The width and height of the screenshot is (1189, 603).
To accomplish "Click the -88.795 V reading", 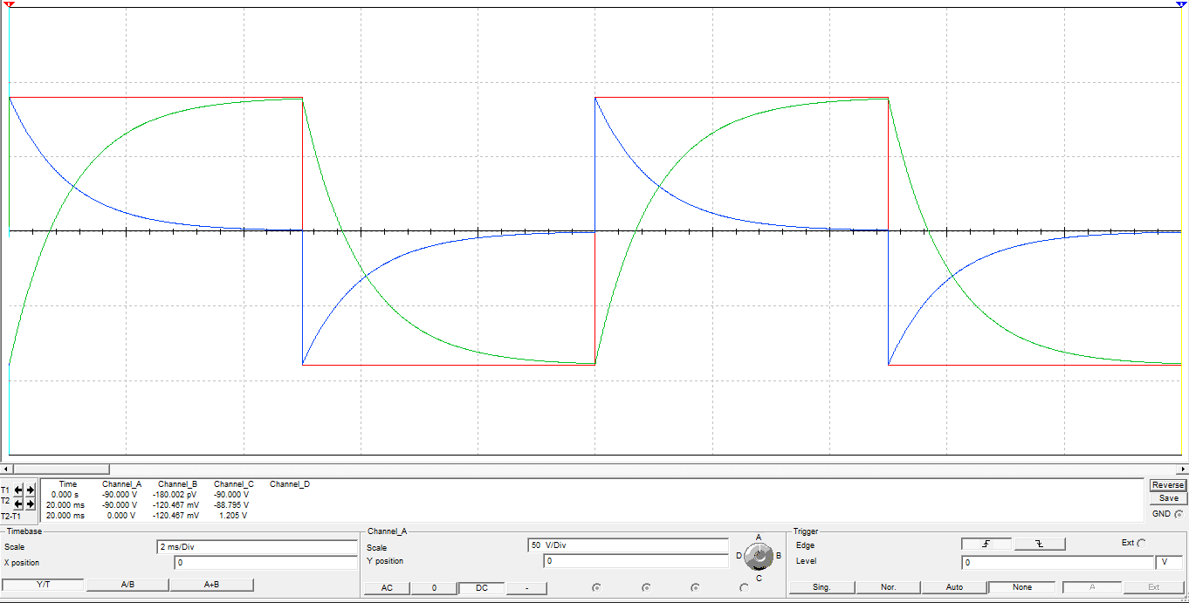I will click(231, 505).
